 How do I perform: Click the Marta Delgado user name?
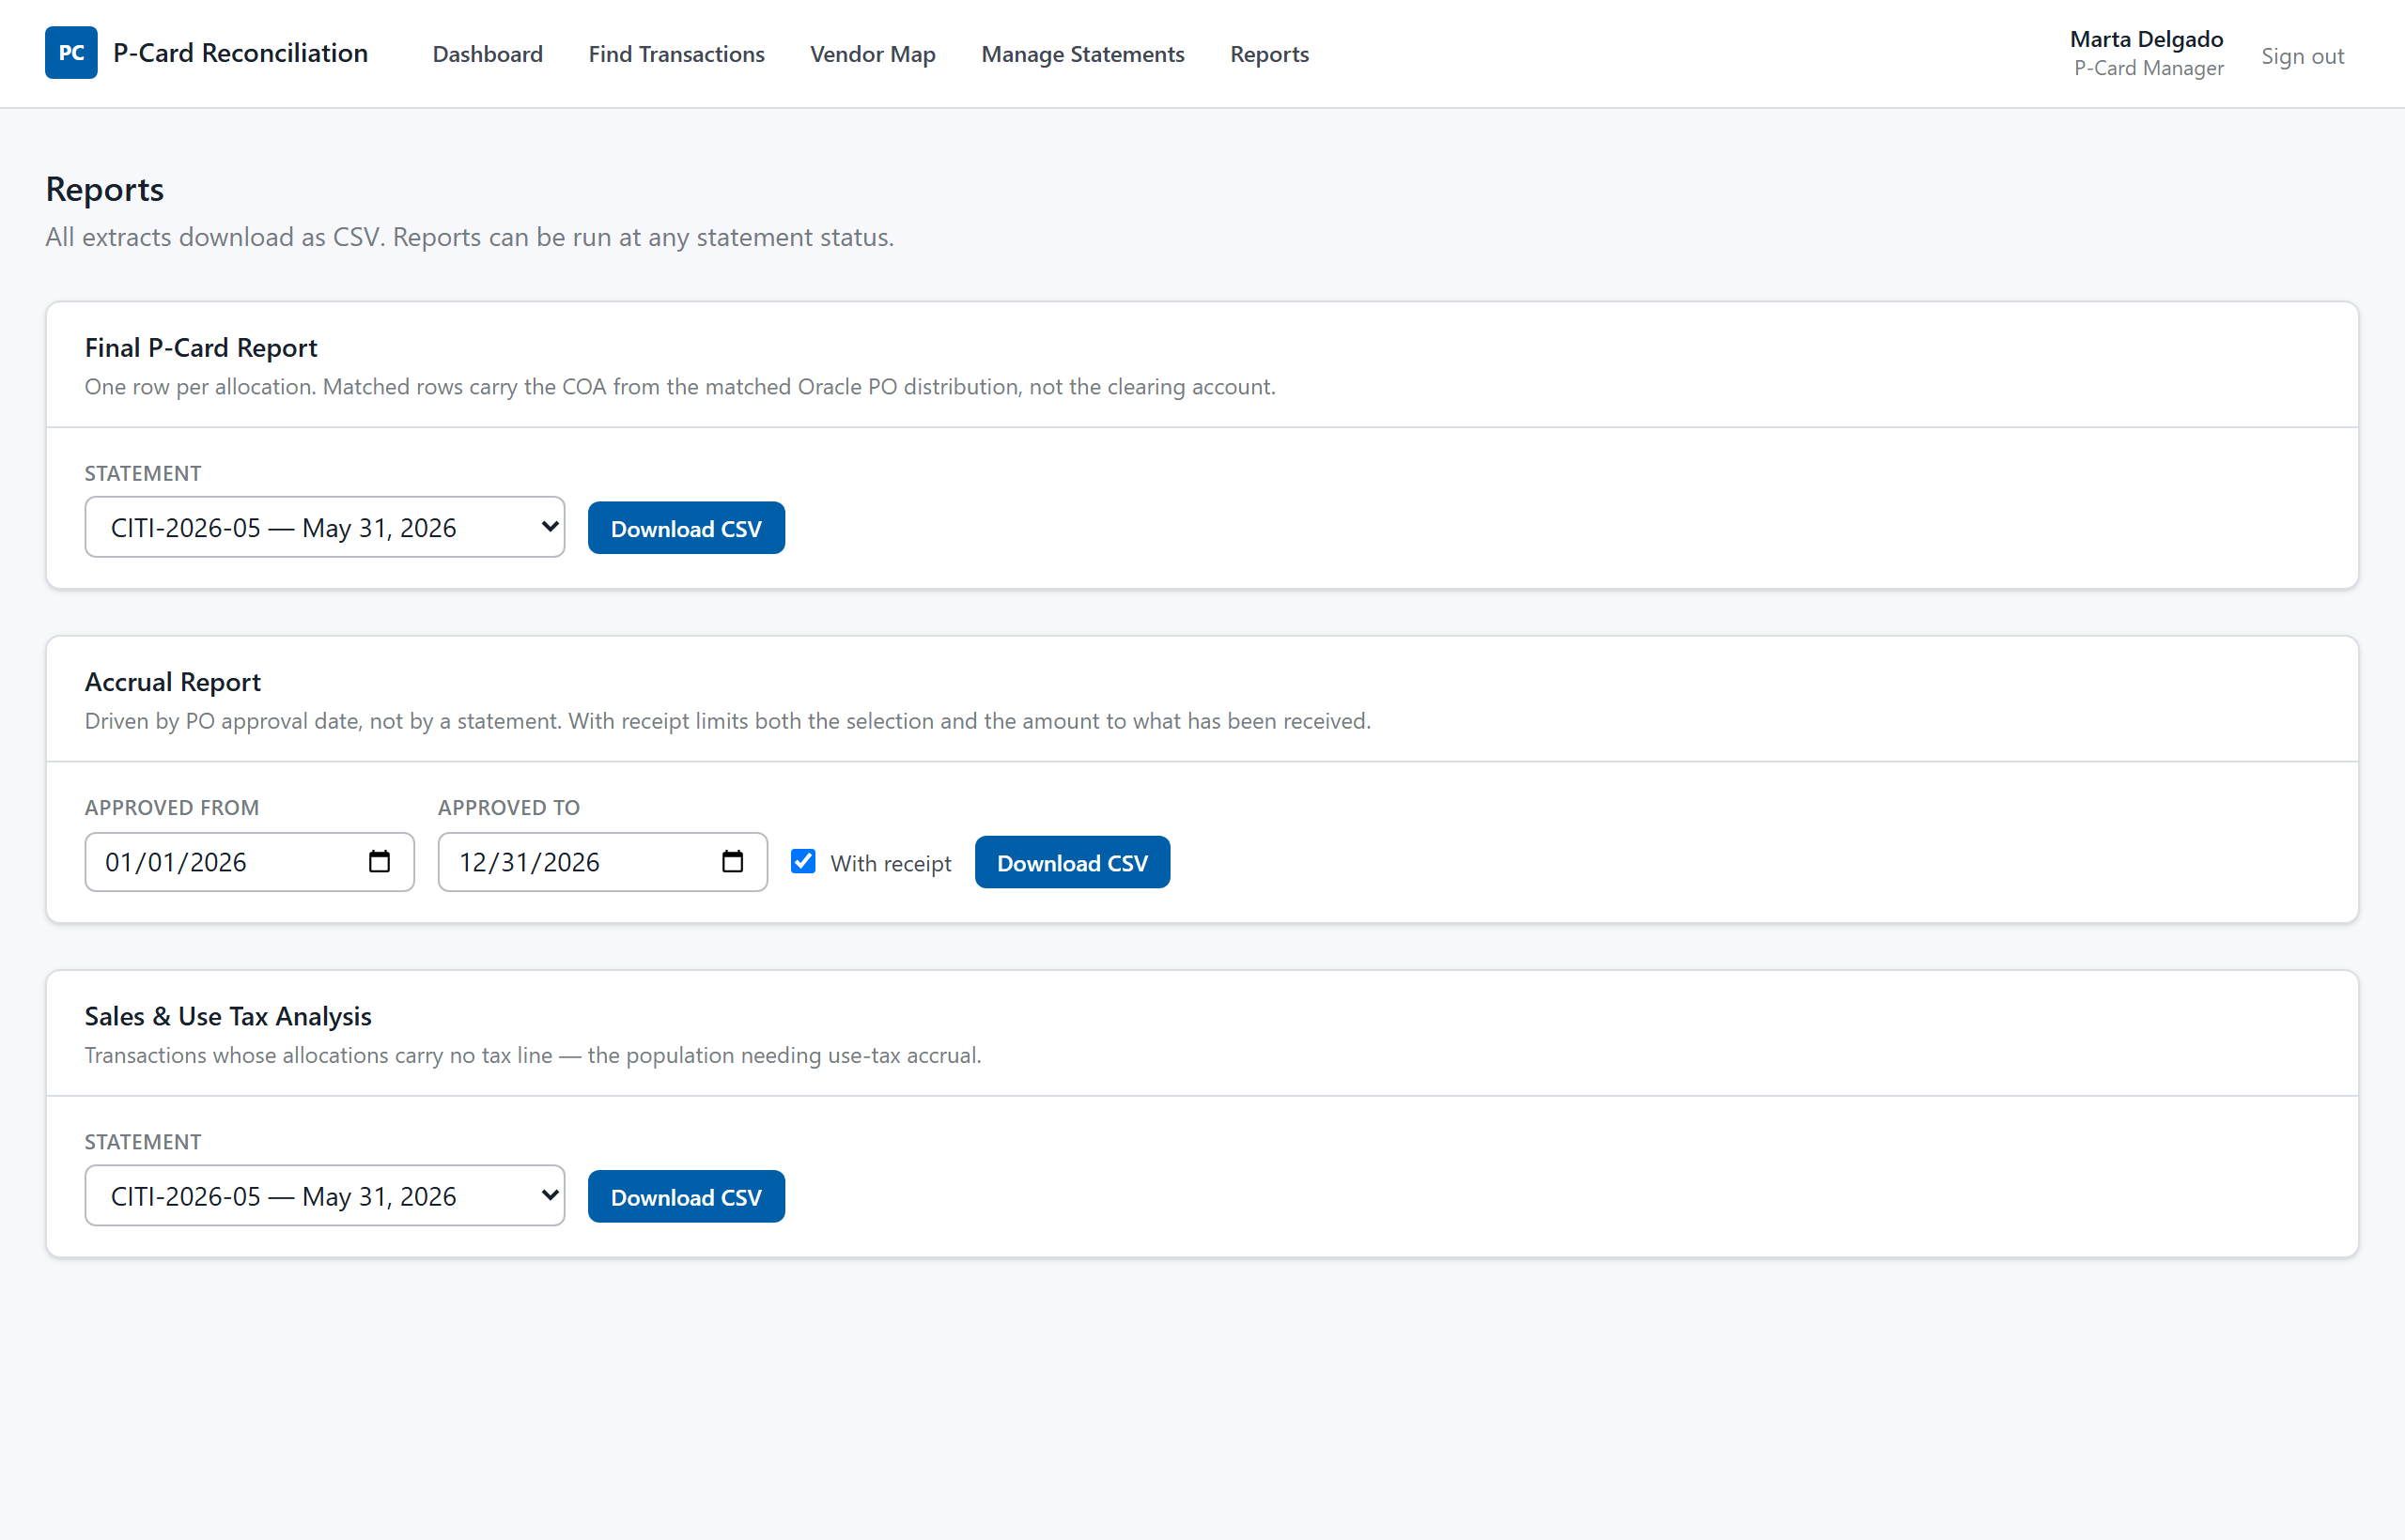(x=2146, y=39)
